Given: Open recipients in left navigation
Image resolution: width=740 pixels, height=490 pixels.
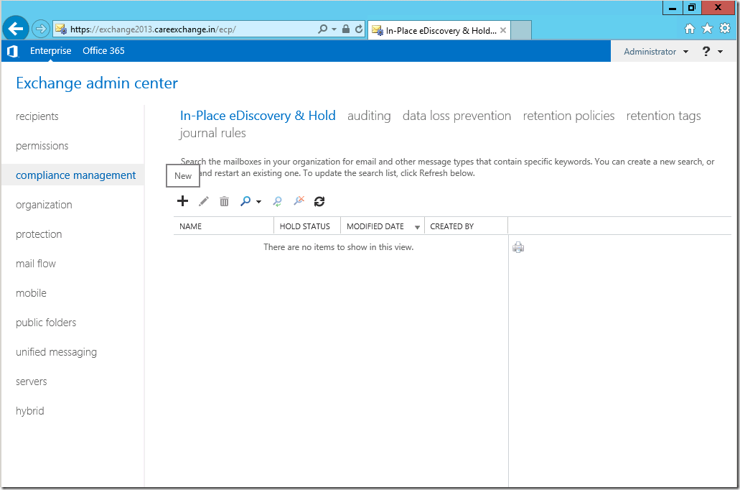Looking at the screenshot, I should pyautogui.click(x=37, y=116).
